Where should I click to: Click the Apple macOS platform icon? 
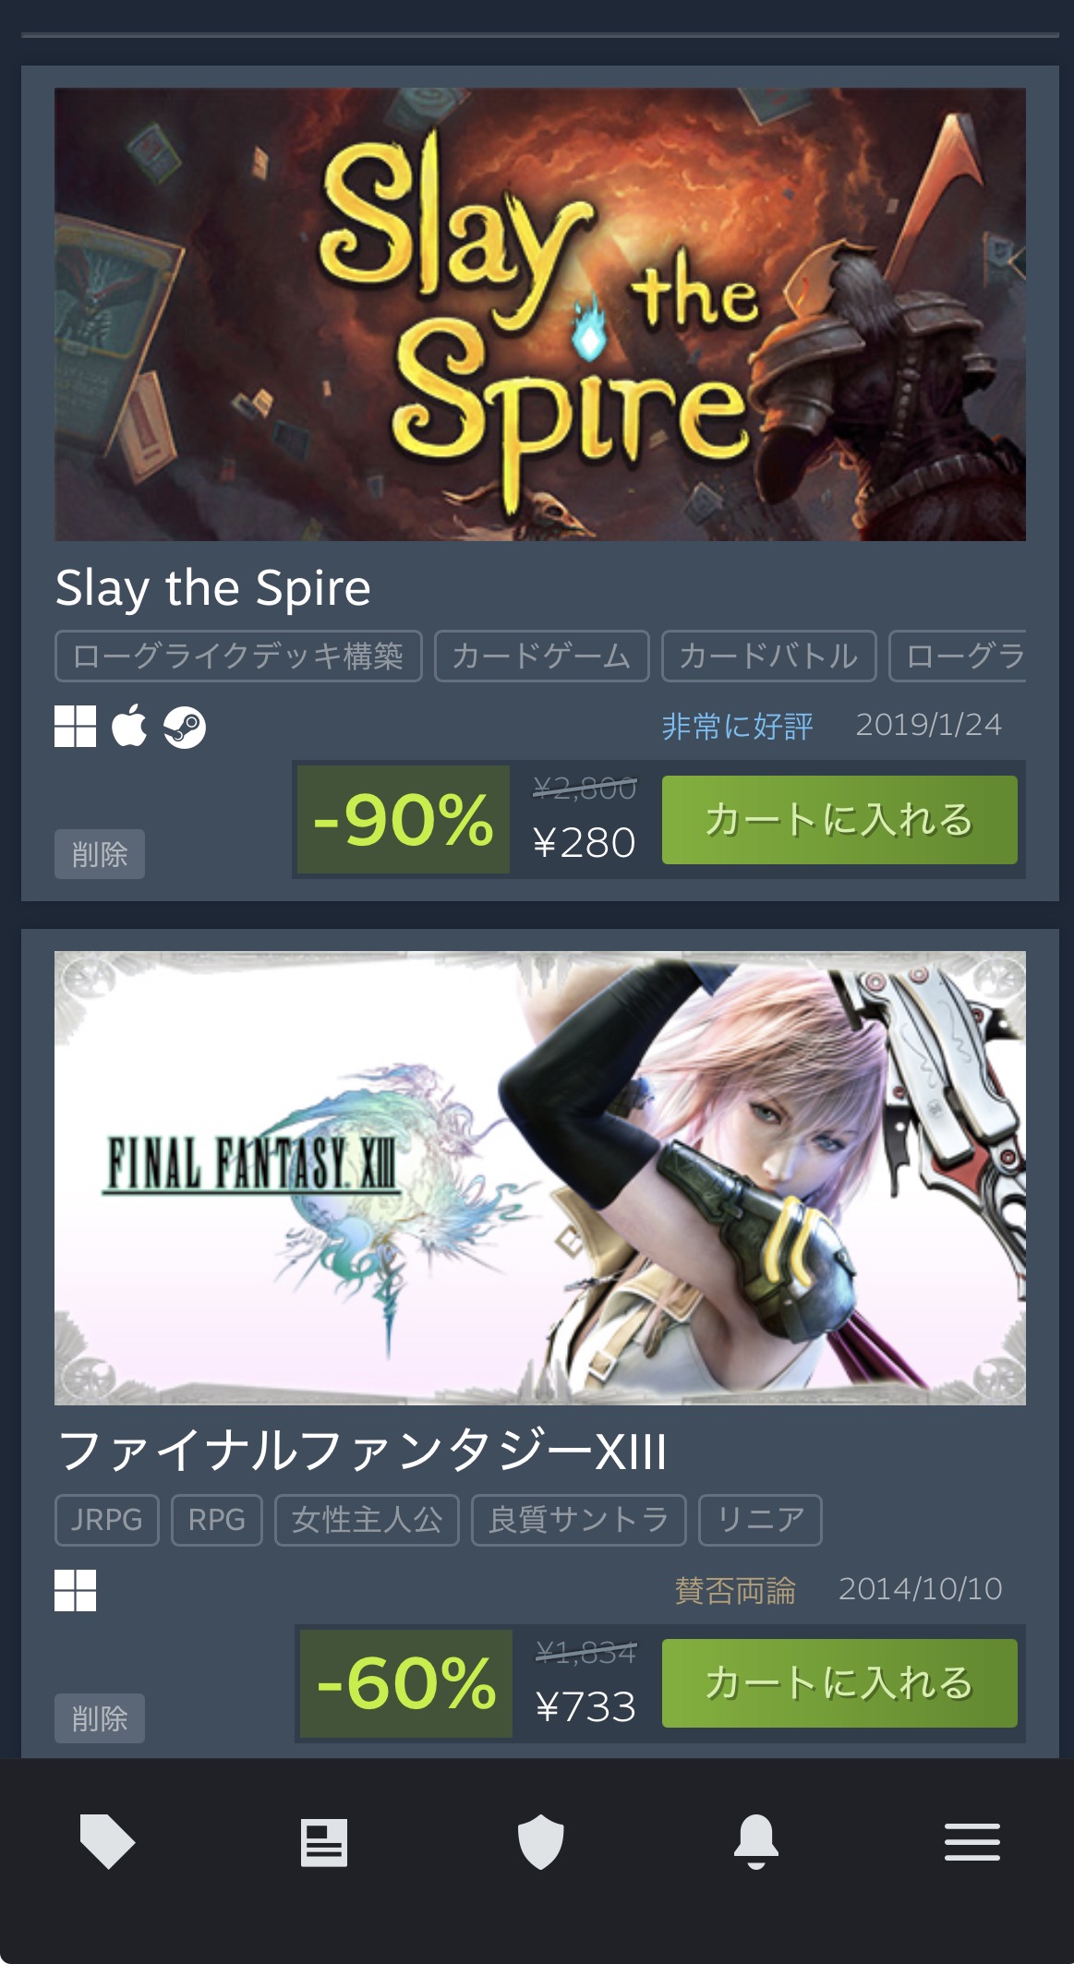(x=129, y=726)
